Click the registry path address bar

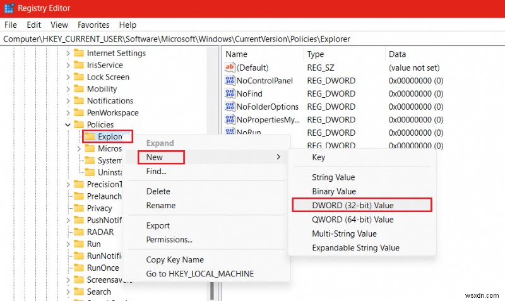[x=252, y=39]
